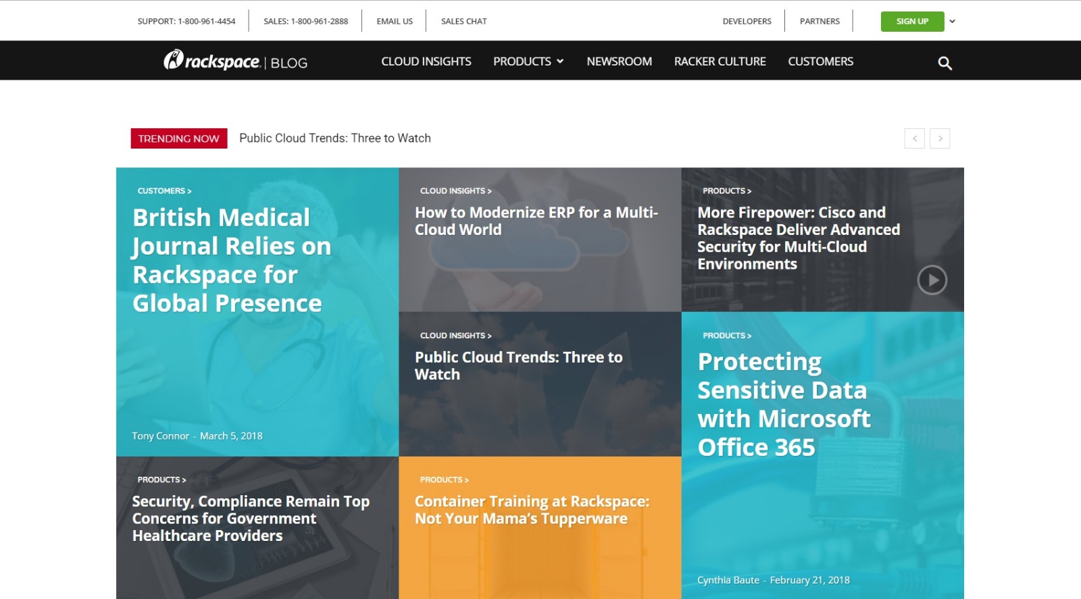Click the Sales phone number link
Image resolution: width=1081 pixels, height=599 pixels.
point(306,22)
